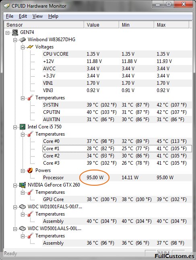
Task: Open the Help menu
Action: (x=53, y=16)
